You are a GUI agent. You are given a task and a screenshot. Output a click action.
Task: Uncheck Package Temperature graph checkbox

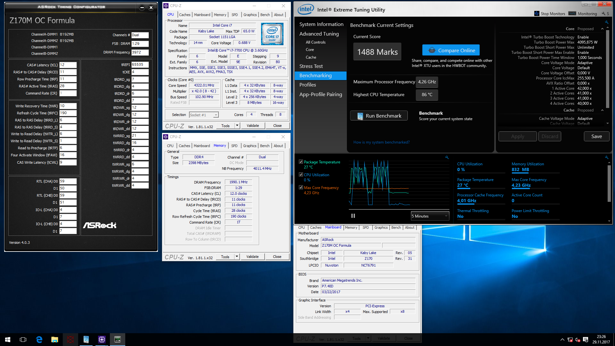coord(301,162)
